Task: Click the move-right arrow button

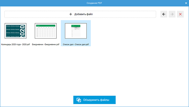Action: (172, 14)
